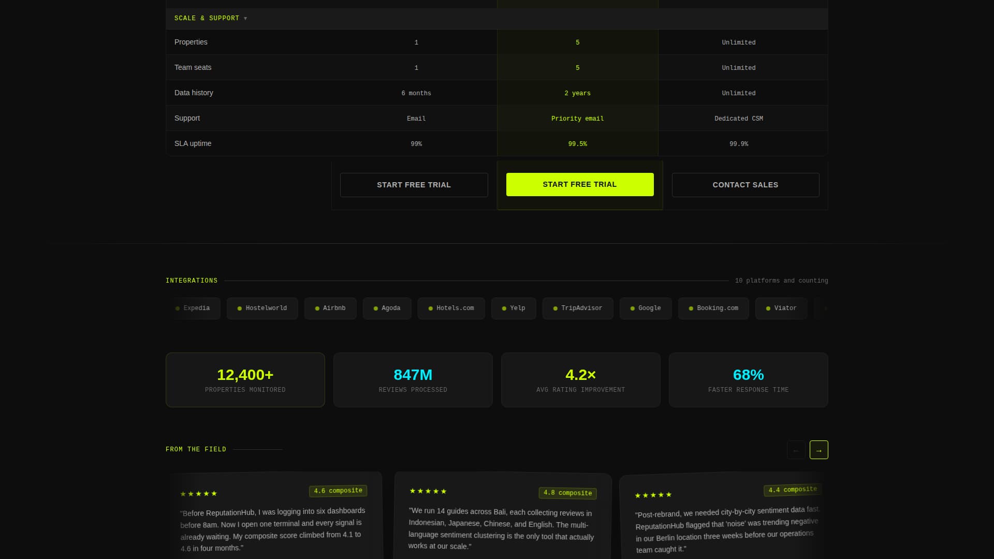This screenshot has height=559, width=994.
Task: Open the testimonial about the Berlin location
Action: pos(724,516)
